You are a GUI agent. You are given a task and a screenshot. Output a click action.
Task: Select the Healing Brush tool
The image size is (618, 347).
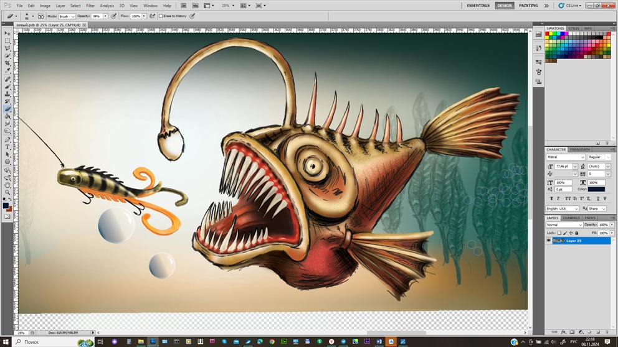click(7, 80)
